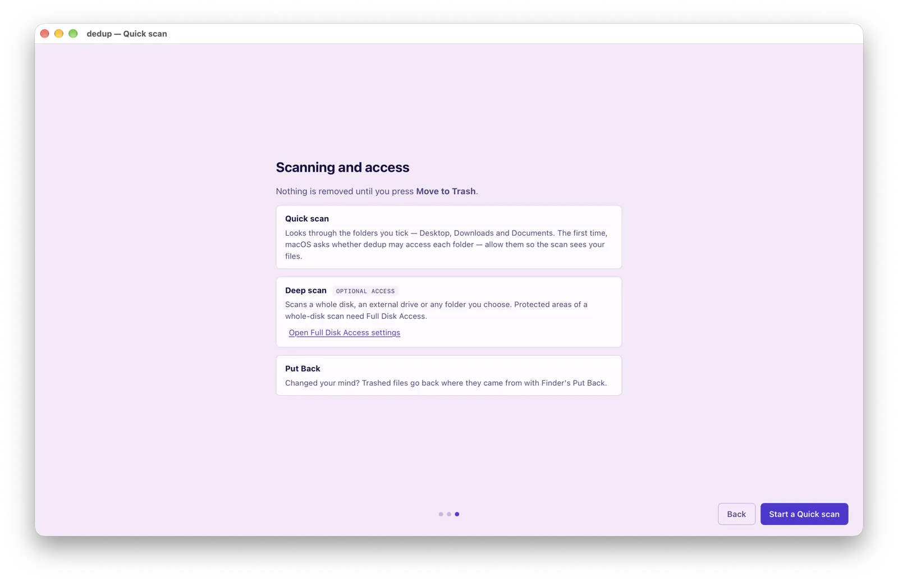Image resolution: width=898 pixels, height=582 pixels.
Task: Jump to the first onboarding page dot
Action: pos(441,514)
